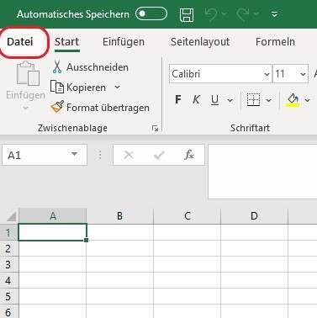Open the Seitenlayout tab
This screenshot has height=318, width=317.
pos(200,42)
